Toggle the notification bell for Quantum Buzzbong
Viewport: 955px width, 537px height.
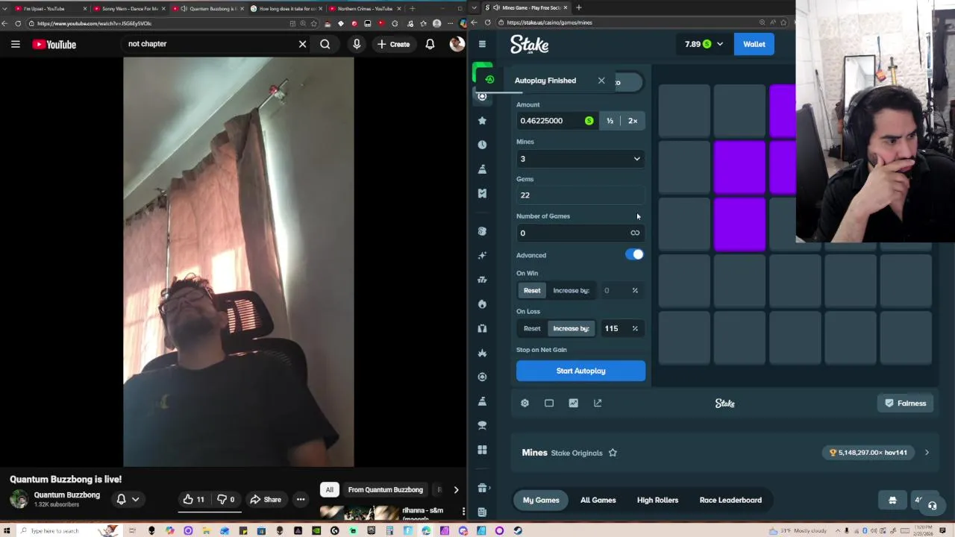[x=121, y=499]
